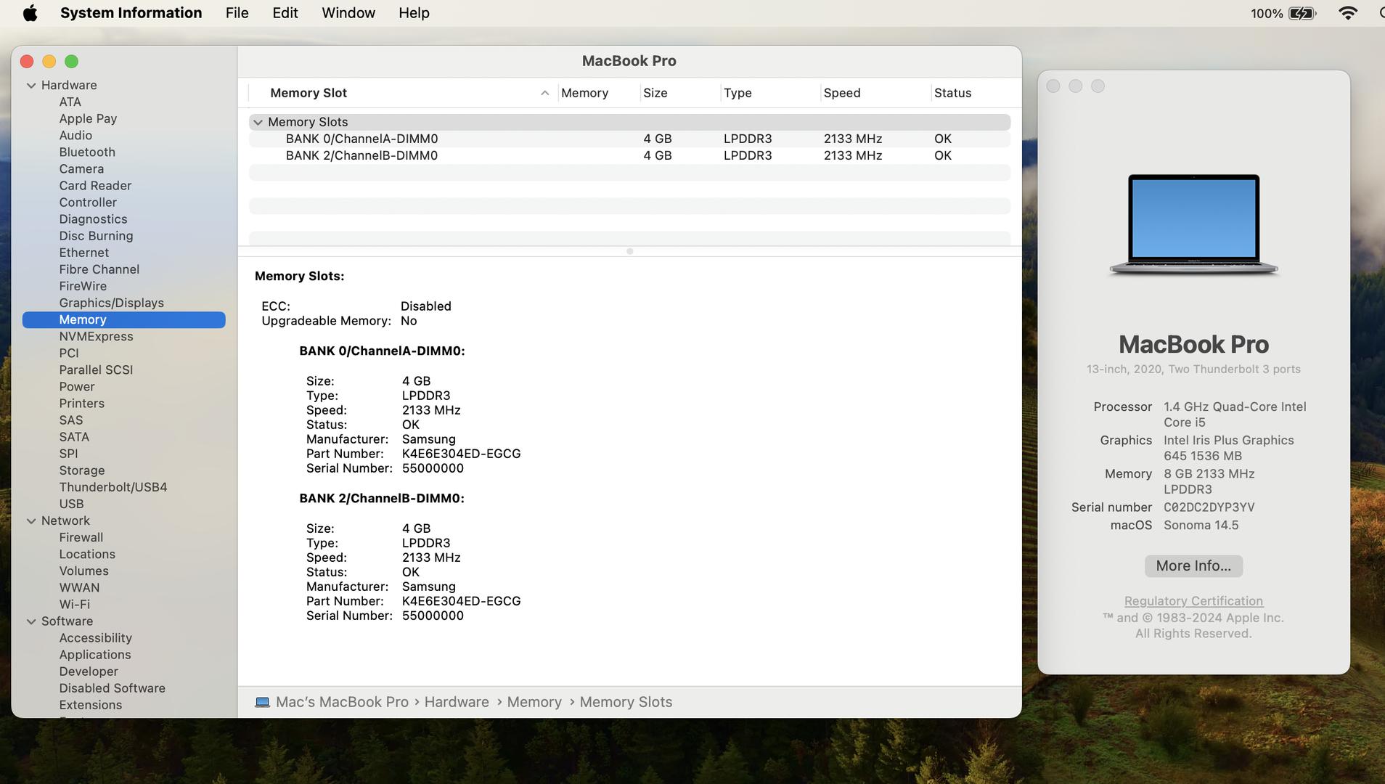Select Firewall under Network

tap(81, 538)
